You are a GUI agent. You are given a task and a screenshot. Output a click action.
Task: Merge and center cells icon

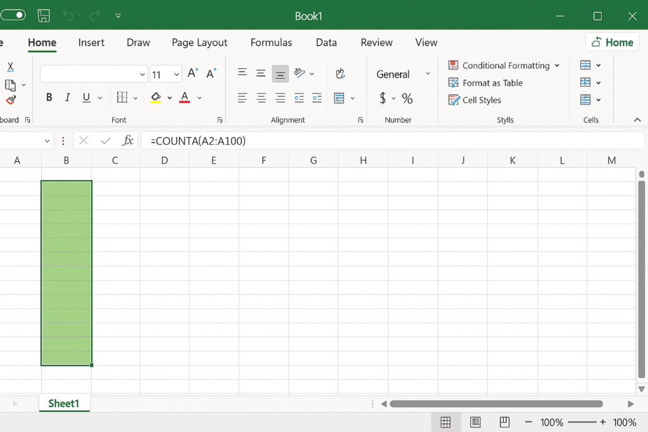pyautogui.click(x=339, y=98)
